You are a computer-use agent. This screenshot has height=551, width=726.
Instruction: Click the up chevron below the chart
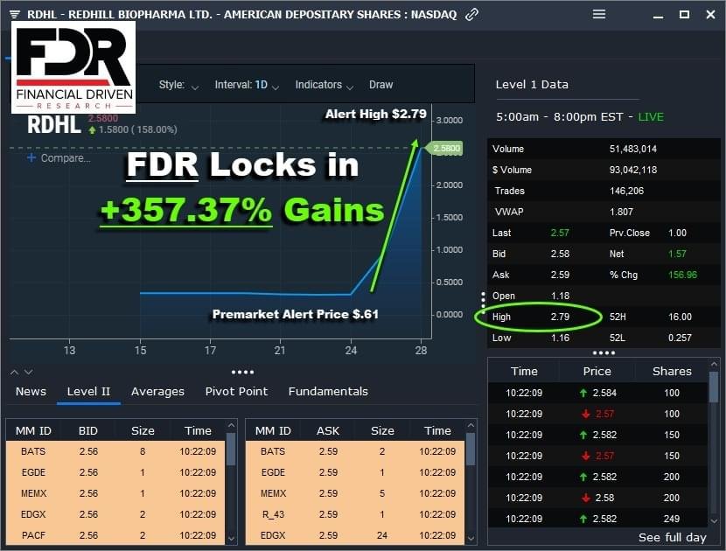click(14, 373)
